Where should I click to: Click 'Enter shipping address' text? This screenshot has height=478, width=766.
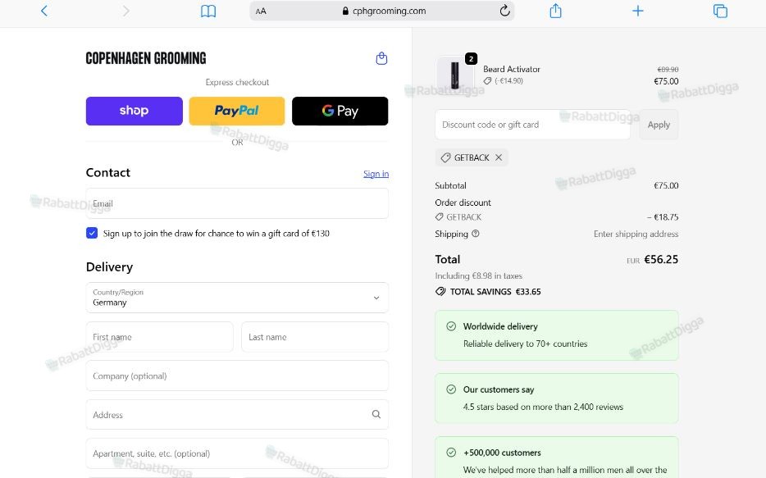tap(636, 234)
